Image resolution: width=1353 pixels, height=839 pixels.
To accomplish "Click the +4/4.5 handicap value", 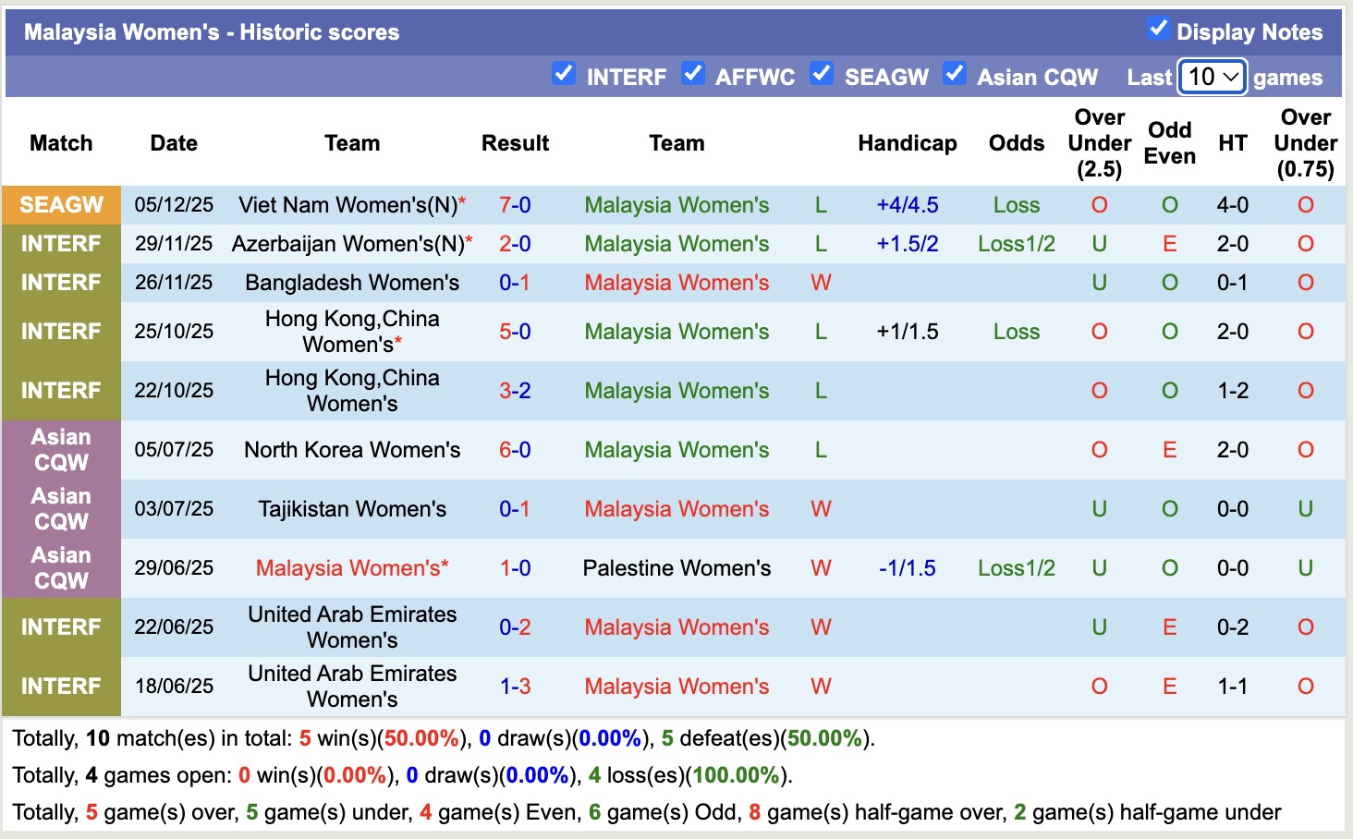I will (x=907, y=205).
